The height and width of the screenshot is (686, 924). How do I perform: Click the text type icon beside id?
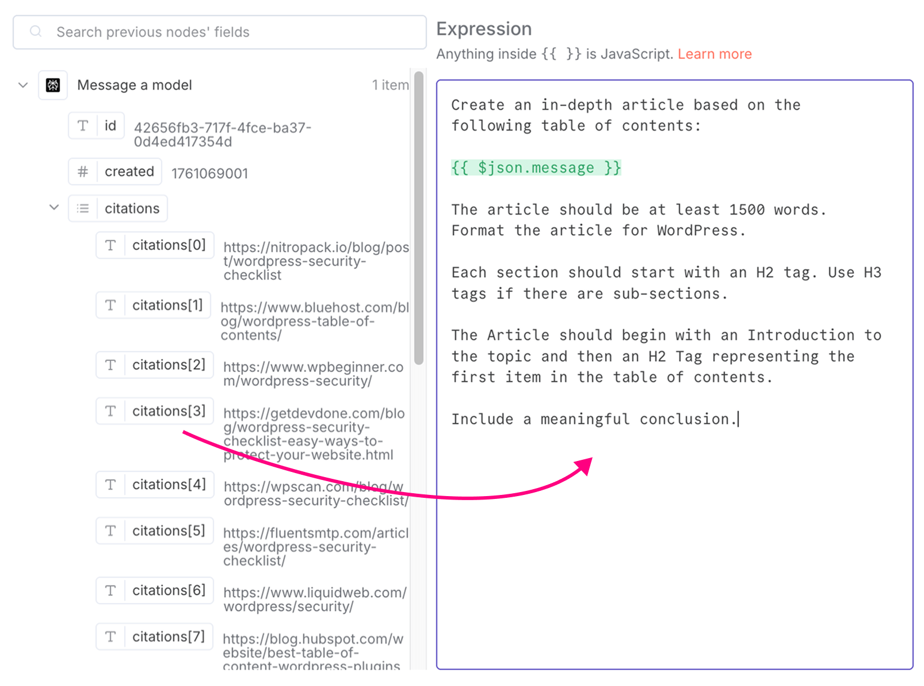click(83, 126)
